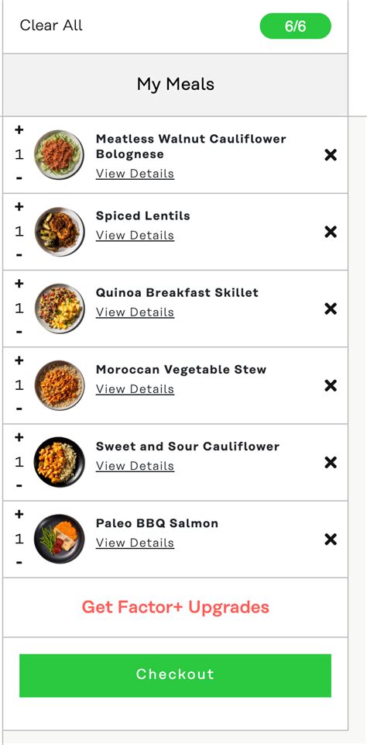The height and width of the screenshot is (745, 367).
Task: Remove Moroccan Vegetable Stew with X icon
Action: coord(331,386)
